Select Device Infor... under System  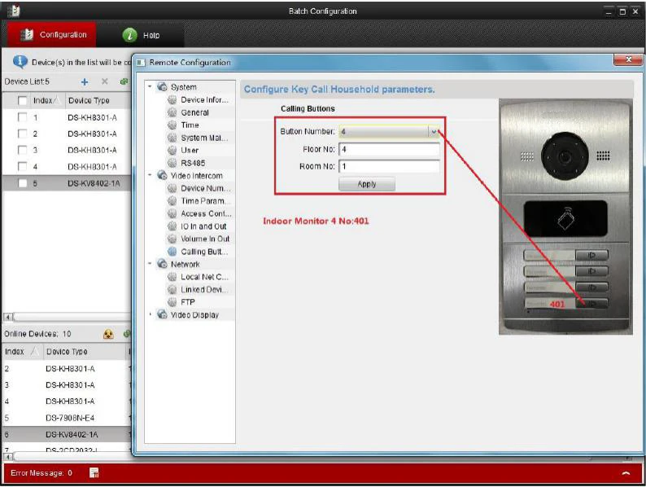coord(204,100)
